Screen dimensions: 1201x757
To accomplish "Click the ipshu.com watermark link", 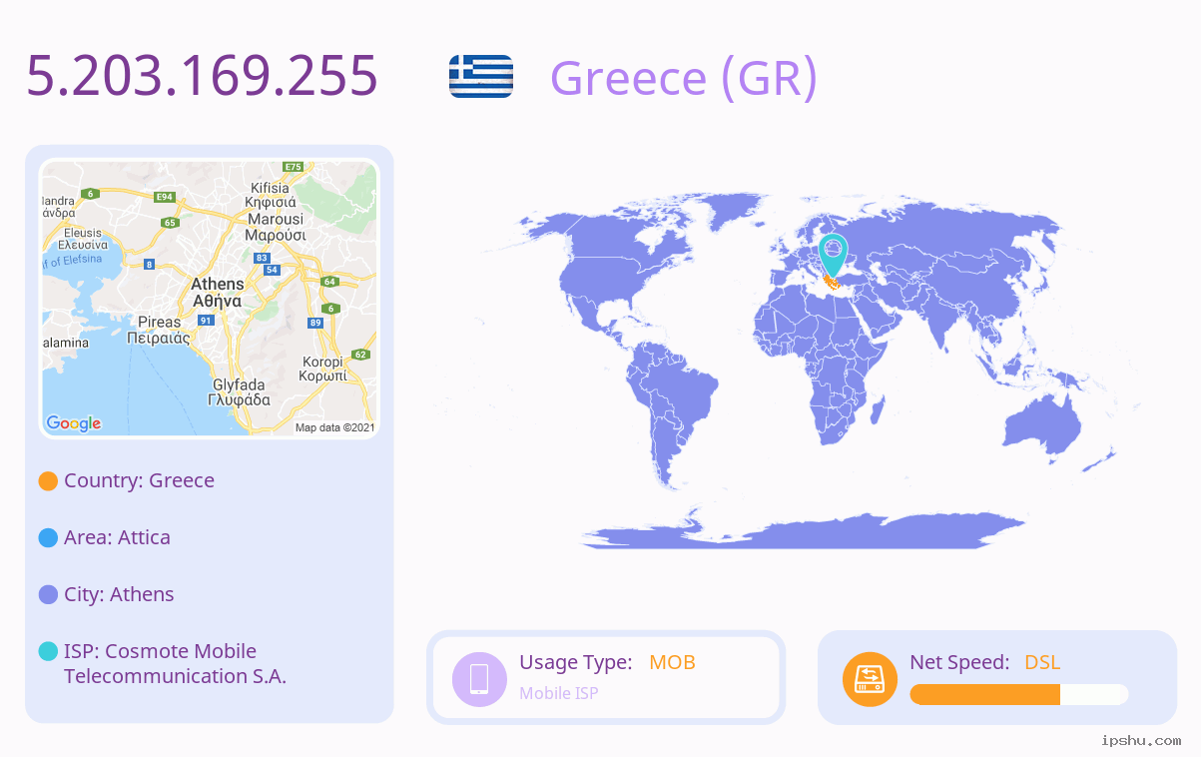I will click(1141, 740).
